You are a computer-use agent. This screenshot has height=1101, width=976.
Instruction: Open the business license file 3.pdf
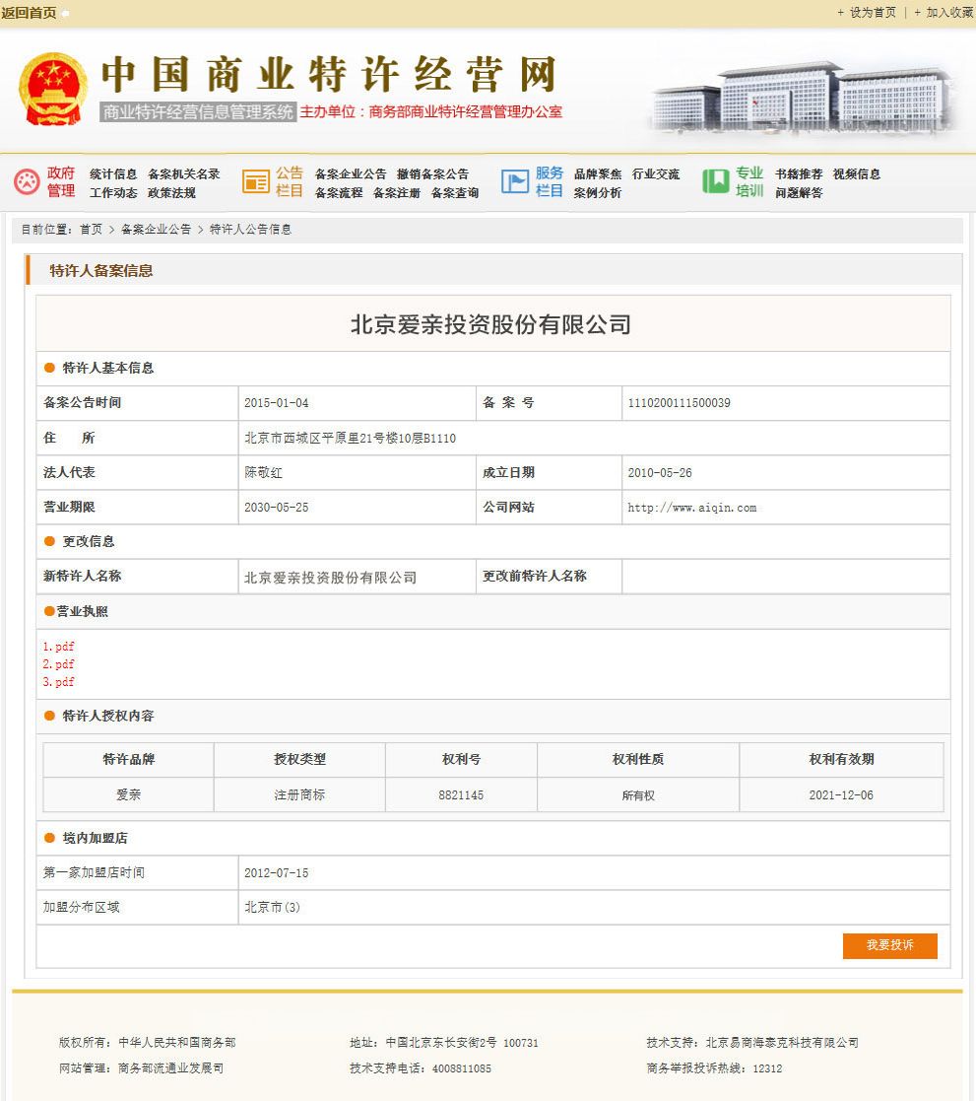[x=58, y=682]
